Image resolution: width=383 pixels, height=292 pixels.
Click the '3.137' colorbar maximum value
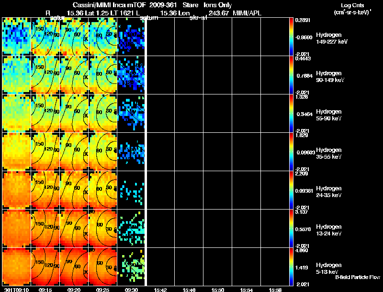click(302, 212)
